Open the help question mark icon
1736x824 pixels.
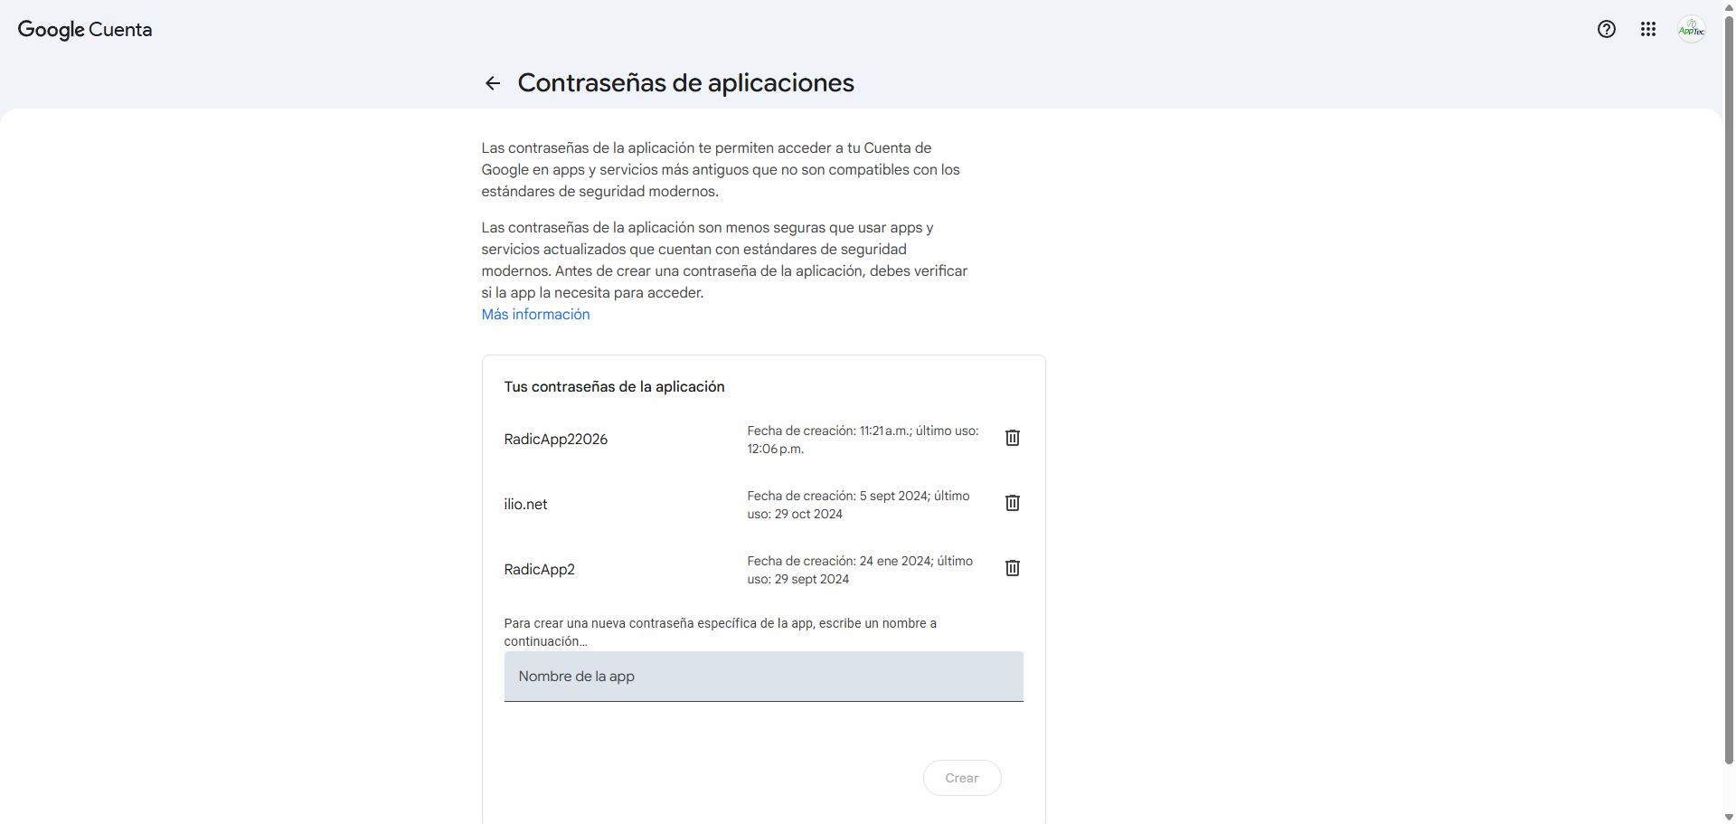pos(1606,29)
